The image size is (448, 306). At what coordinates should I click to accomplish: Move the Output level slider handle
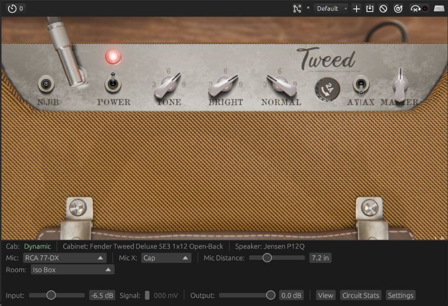pos(271,295)
